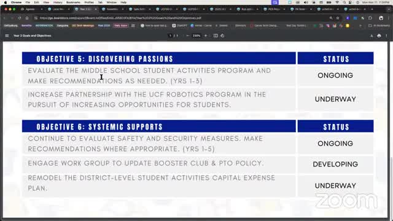The height and width of the screenshot is (221, 393).
Task: Rotate the PDF counterclockwise
Action: coord(222,36)
